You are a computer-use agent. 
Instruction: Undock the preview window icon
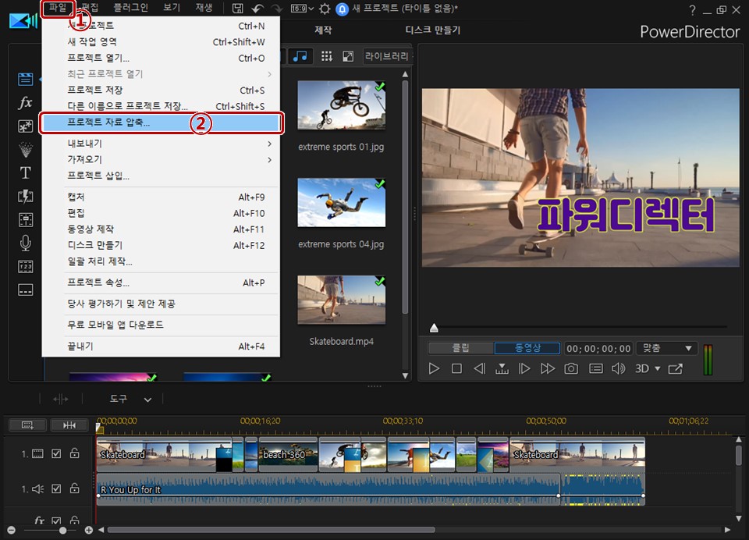676,368
